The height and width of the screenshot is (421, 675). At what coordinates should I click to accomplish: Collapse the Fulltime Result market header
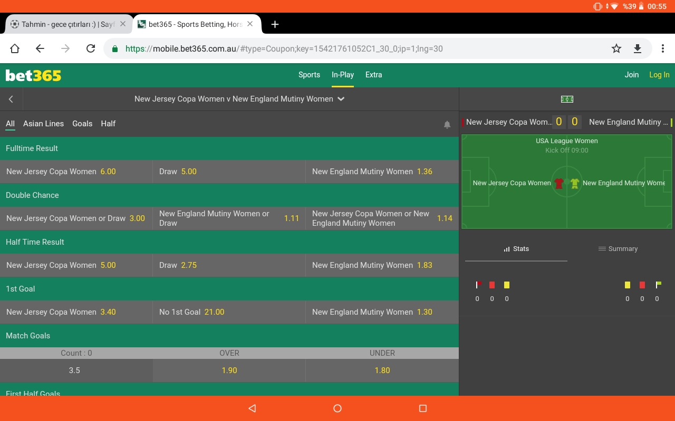pyautogui.click(x=229, y=148)
